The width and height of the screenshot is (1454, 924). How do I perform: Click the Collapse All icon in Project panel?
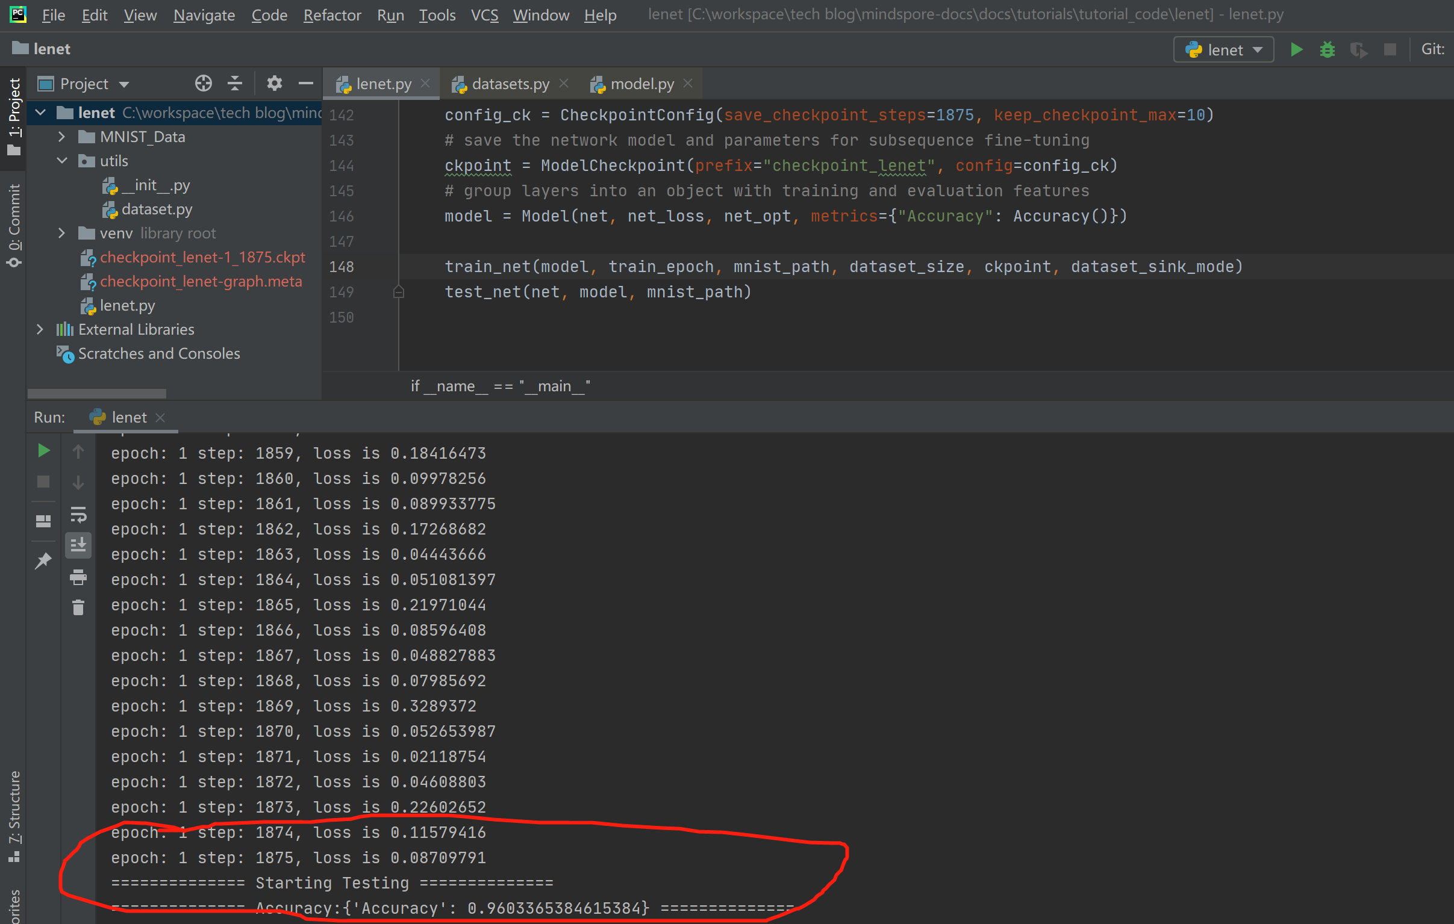pyautogui.click(x=235, y=83)
